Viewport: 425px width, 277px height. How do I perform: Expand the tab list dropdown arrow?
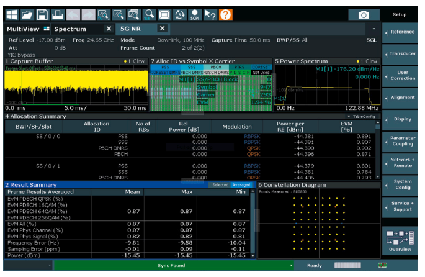click(374, 29)
